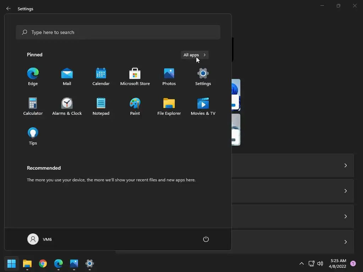Image resolution: width=363 pixels, height=272 pixels.
Task: Expand the third Settings row chevron
Action: [345, 216]
